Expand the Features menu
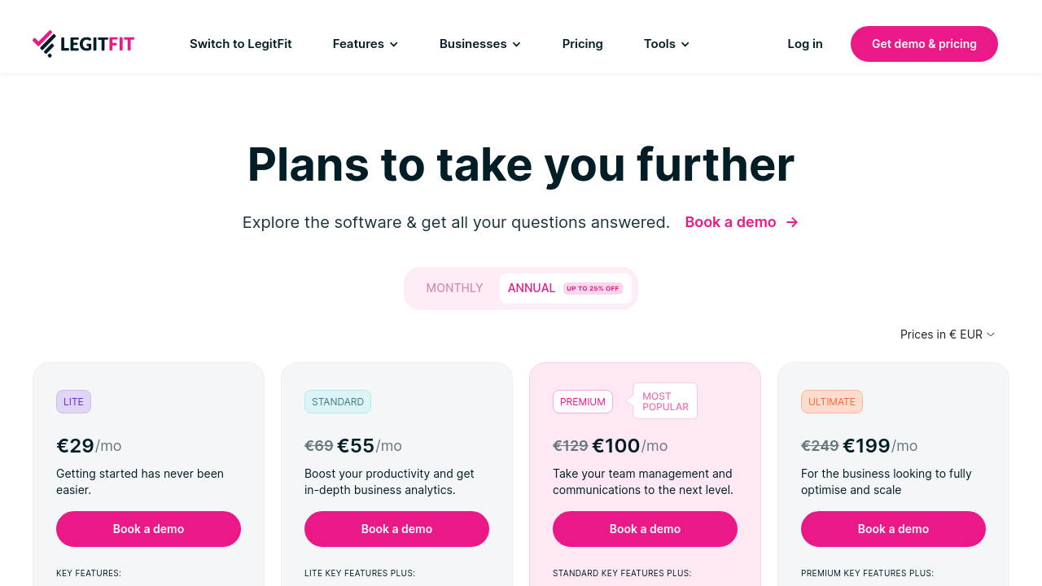Screen dimensions: 1042x586 [x=358, y=44]
